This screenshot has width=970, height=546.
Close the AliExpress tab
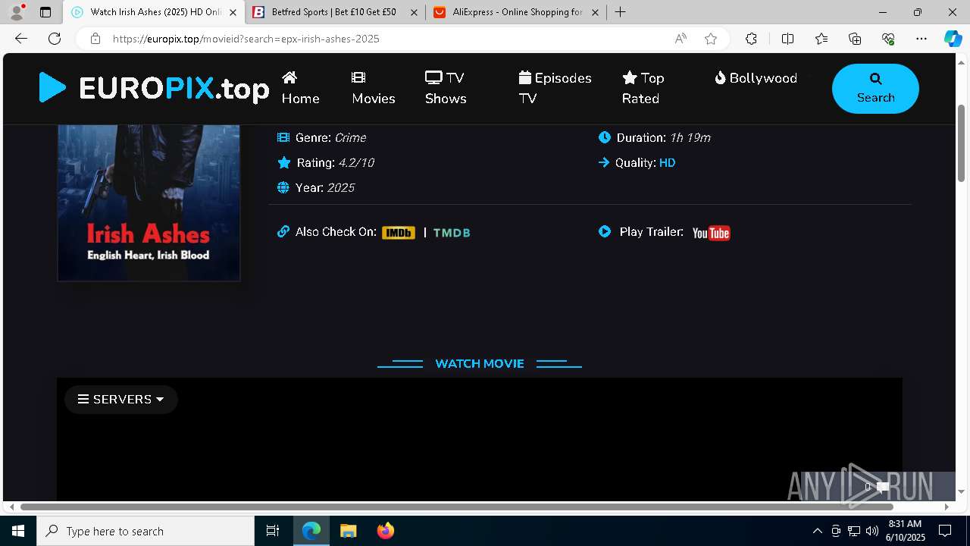[595, 12]
